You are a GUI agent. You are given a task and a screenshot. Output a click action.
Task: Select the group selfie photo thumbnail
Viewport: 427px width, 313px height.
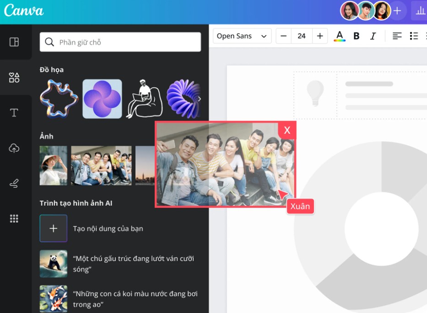pyautogui.click(x=101, y=165)
